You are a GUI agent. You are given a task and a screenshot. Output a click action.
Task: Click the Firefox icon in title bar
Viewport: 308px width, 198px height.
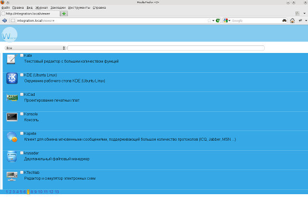[x=2, y=2]
